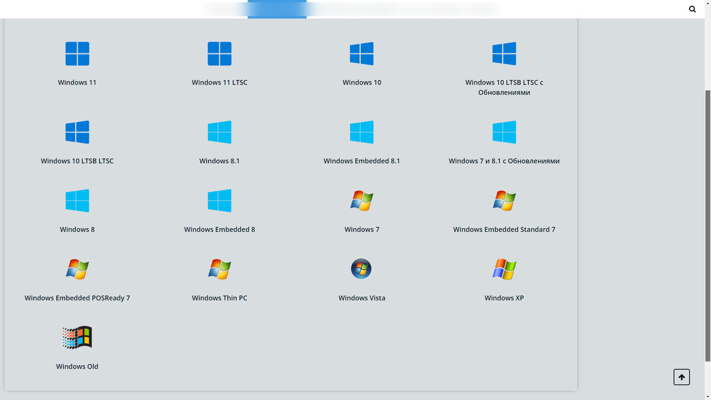Image resolution: width=711 pixels, height=400 pixels.
Task: Open Windows 7 и 8.1 с Обновлениями link
Action: click(504, 161)
